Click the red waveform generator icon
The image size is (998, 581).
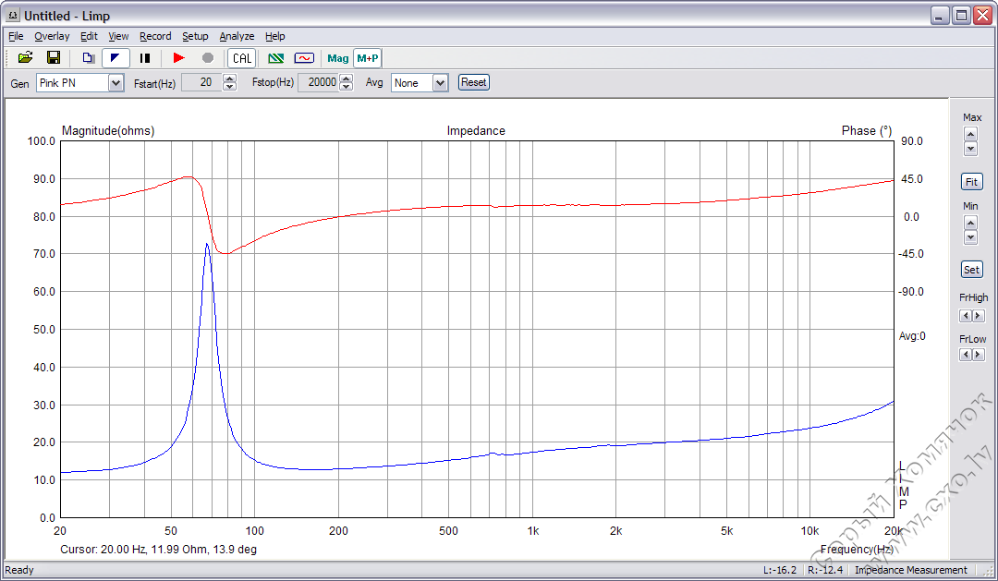tap(304, 58)
